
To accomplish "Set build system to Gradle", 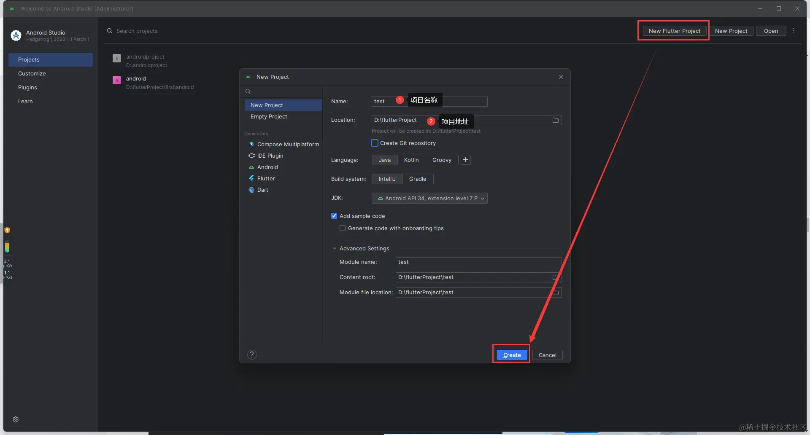I will (x=418, y=179).
